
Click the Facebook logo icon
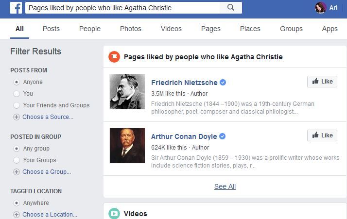click(16, 8)
